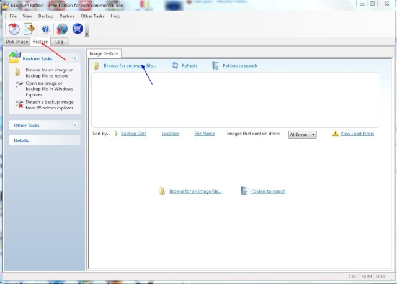Click the Restore Tasks heading text
Screen dimensions: 397x284
pos(37,58)
